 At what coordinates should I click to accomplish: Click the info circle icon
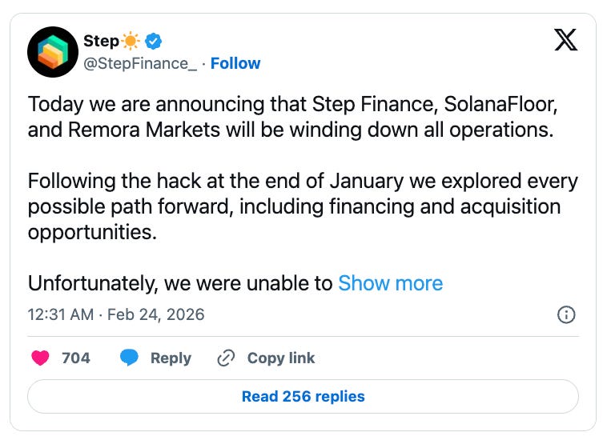point(565,314)
